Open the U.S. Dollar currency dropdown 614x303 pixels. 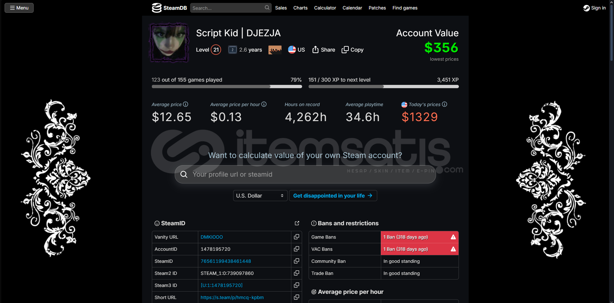[x=260, y=196]
